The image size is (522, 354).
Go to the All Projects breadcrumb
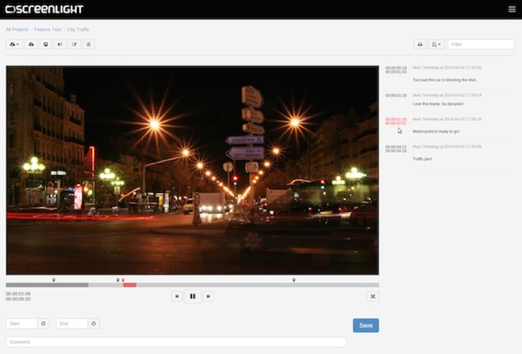click(x=17, y=29)
